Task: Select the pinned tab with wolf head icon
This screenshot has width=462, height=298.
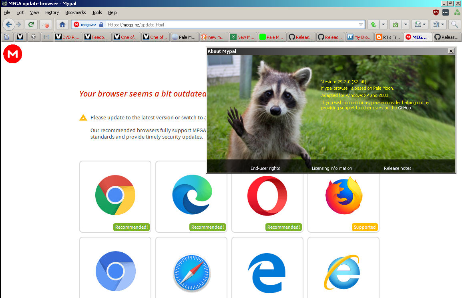Action: [x=33, y=37]
